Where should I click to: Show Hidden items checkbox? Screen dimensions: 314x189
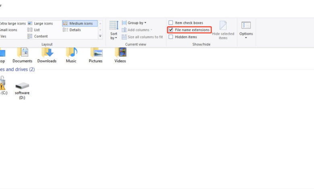(x=171, y=37)
